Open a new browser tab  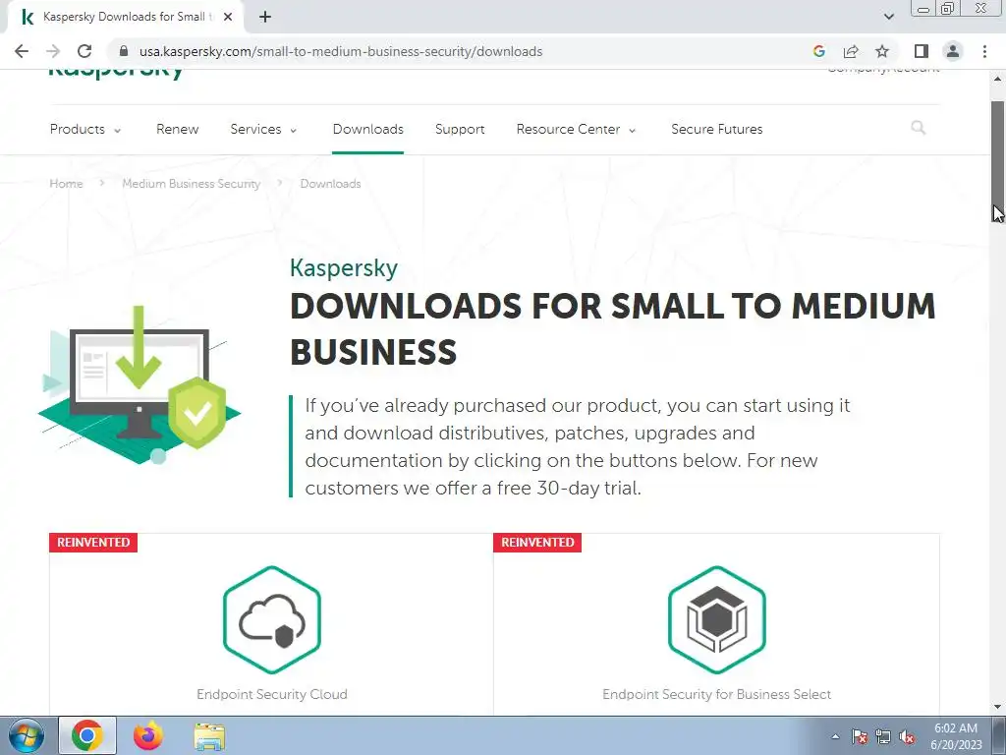tap(265, 17)
